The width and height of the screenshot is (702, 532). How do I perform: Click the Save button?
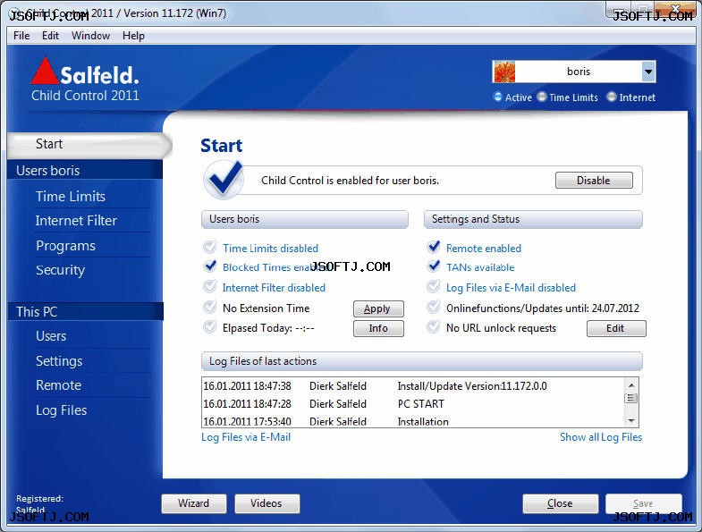click(x=643, y=503)
